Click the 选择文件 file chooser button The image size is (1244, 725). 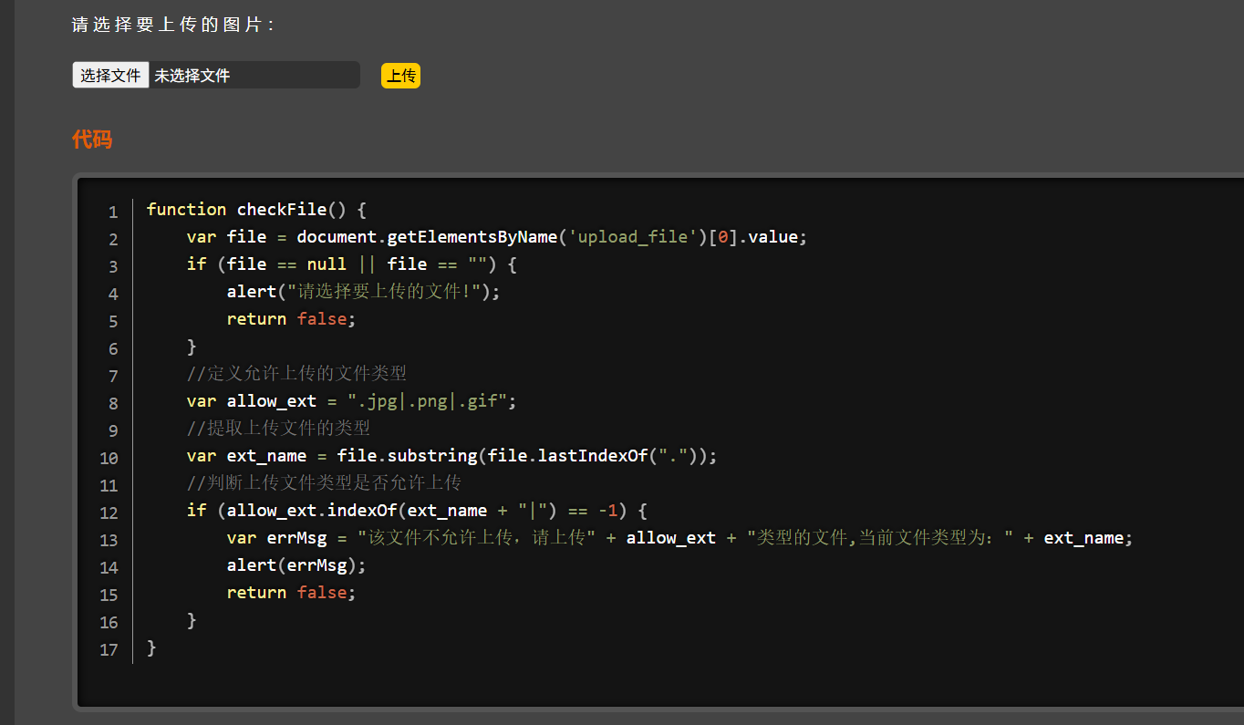[110, 76]
